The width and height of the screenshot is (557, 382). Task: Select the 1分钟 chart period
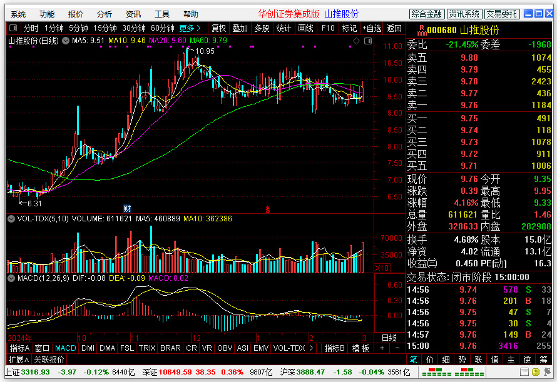(x=54, y=28)
